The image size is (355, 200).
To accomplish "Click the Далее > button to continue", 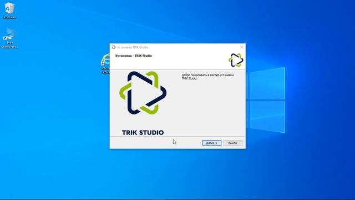I will point(212,143).
